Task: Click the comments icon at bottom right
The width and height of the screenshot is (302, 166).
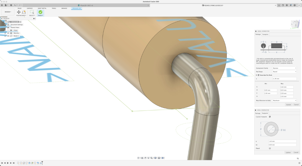Action: pos(298,159)
